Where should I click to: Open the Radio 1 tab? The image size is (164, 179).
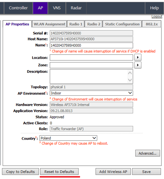click(x=76, y=24)
